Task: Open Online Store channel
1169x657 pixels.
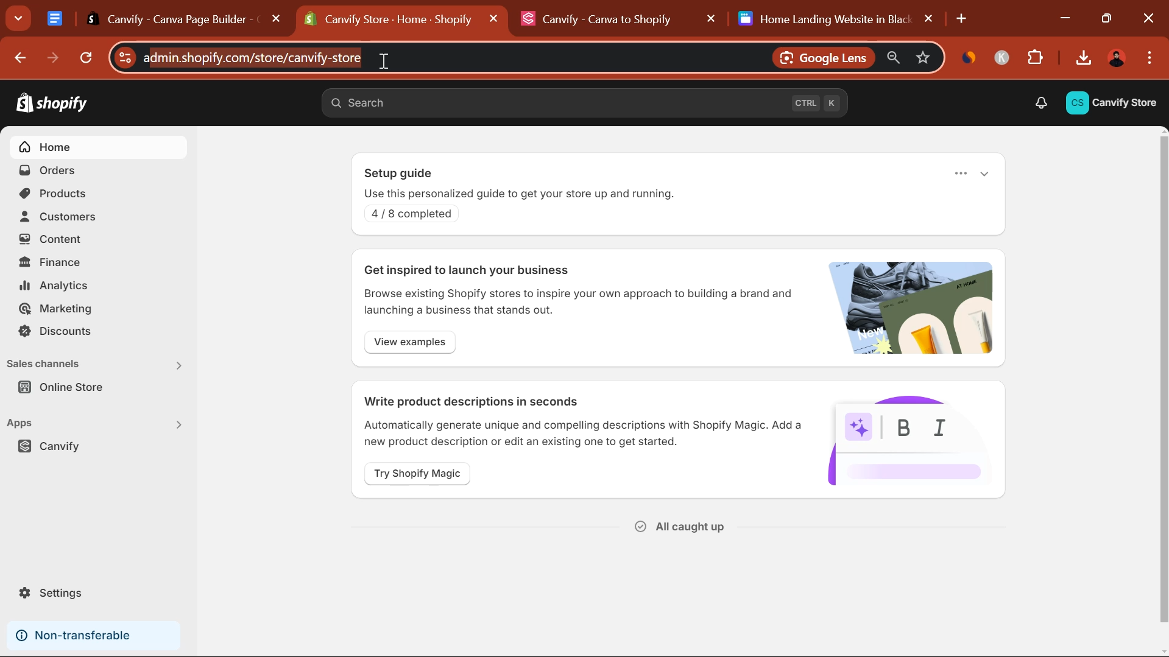Action: [x=98, y=387]
